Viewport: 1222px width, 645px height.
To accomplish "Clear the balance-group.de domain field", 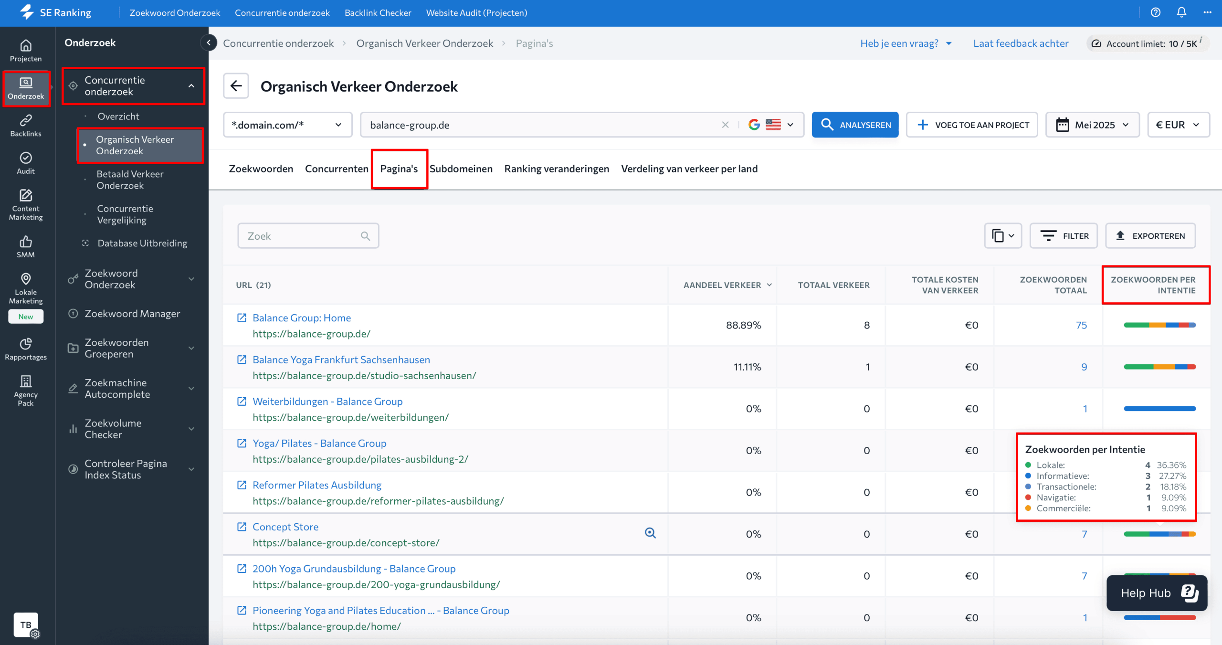I will 725,125.
